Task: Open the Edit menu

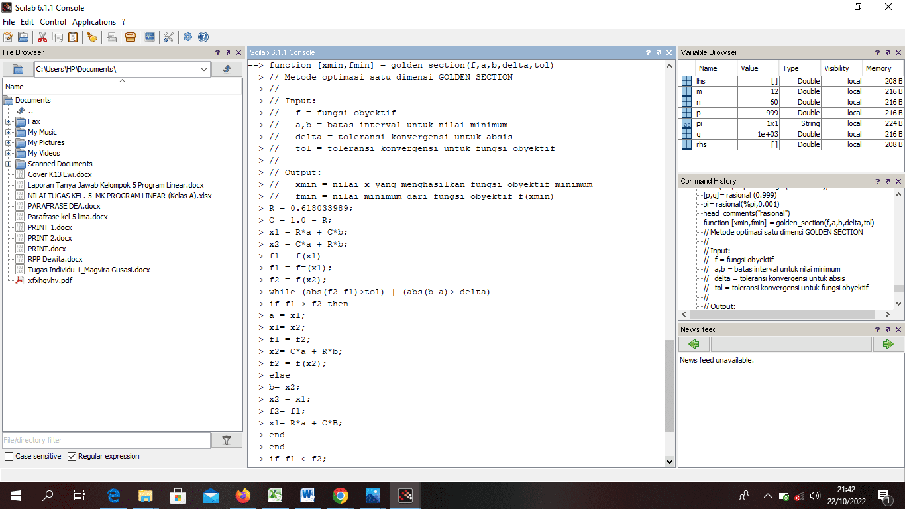Action: 27,22
